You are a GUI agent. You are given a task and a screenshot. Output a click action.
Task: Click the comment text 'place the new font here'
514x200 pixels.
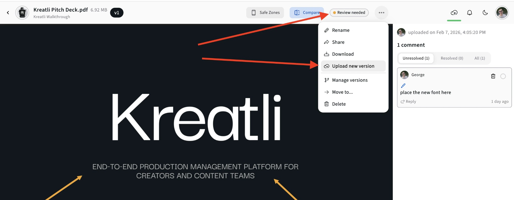(425, 92)
